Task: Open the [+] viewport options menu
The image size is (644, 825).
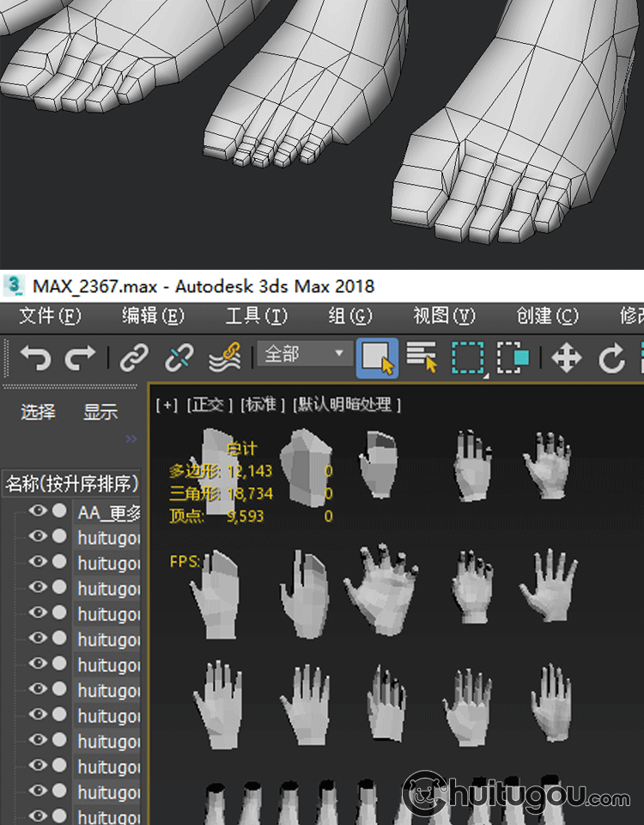Action: click(x=167, y=404)
